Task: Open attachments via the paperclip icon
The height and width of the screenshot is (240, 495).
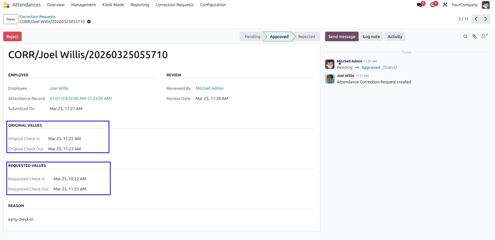Action: (475, 37)
